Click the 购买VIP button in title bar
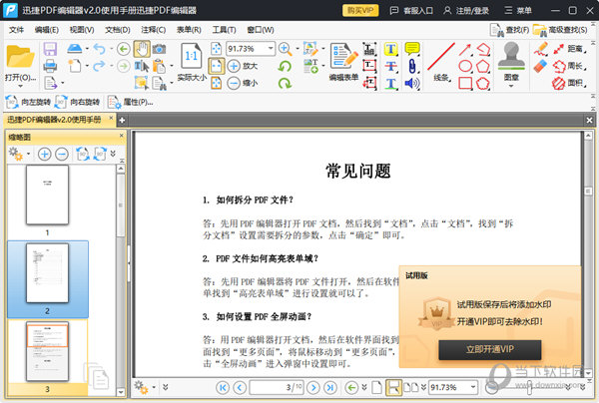The width and height of the screenshot is (599, 403). 360,10
